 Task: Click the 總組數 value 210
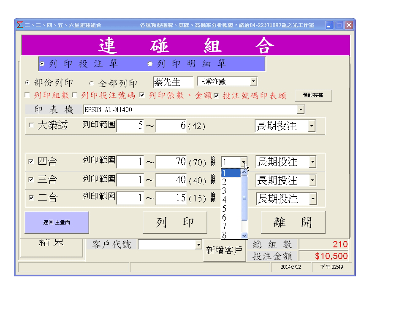340,244
